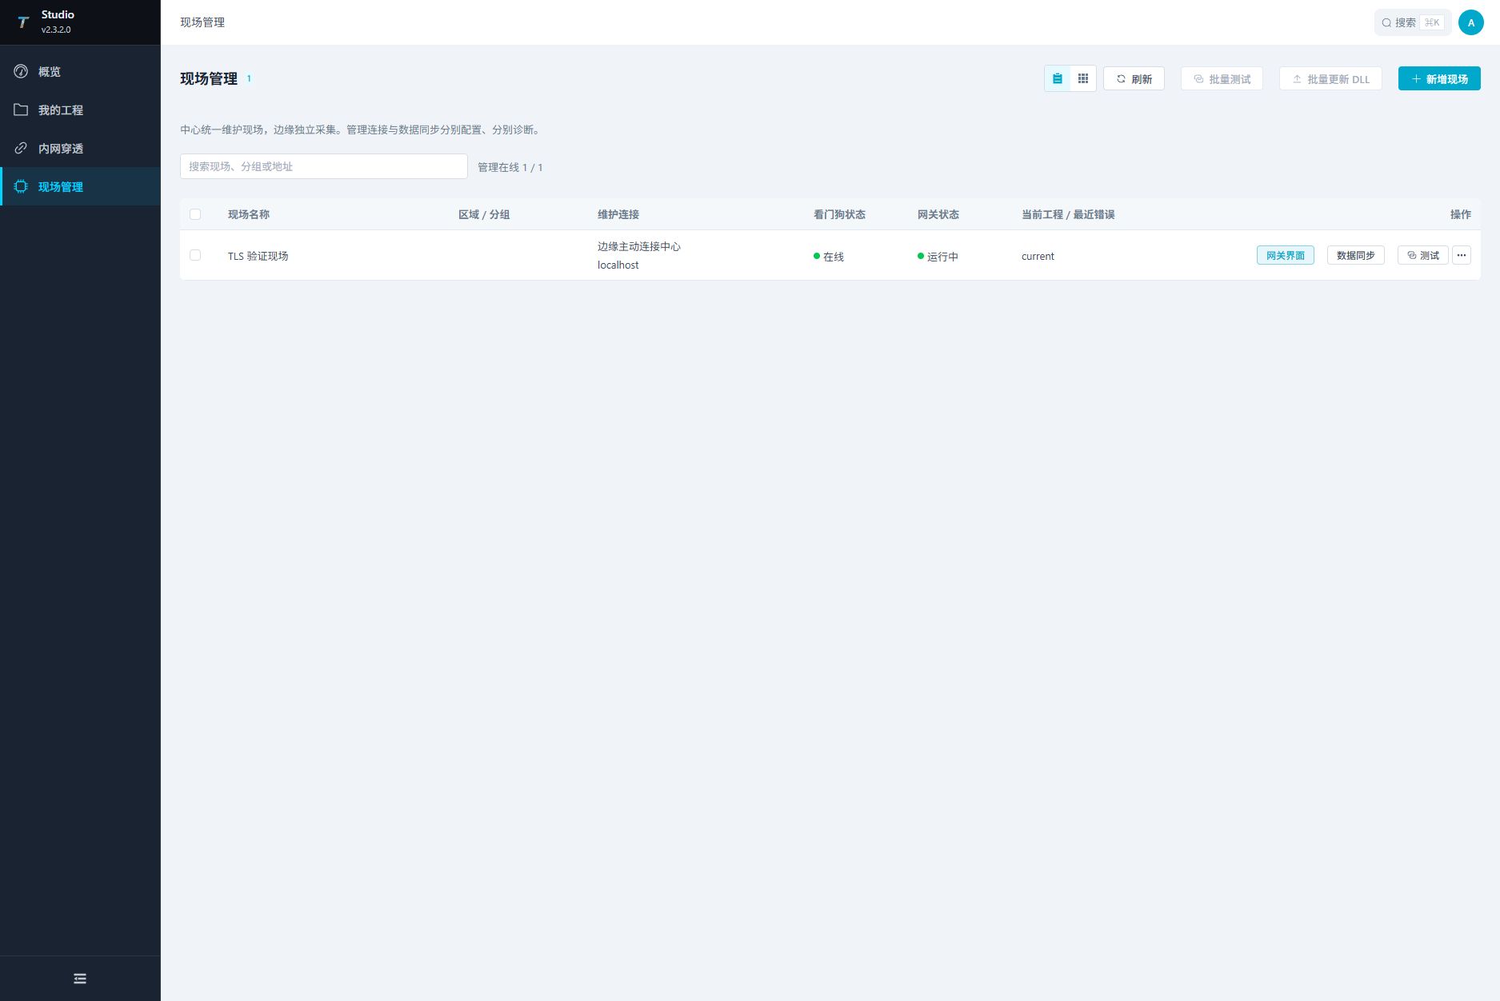Image resolution: width=1500 pixels, height=1001 pixels.
Task: Switch to grid view icon
Action: click(x=1083, y=78)
